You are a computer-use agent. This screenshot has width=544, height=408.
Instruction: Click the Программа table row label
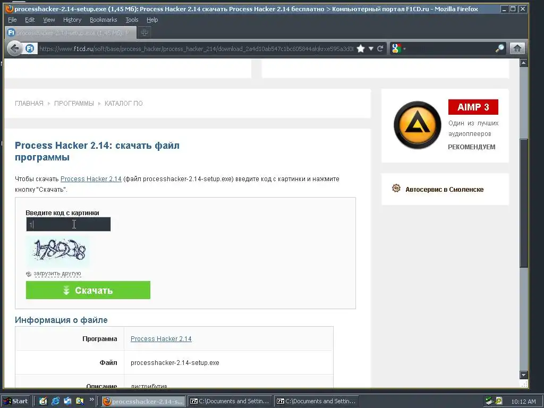99,338
